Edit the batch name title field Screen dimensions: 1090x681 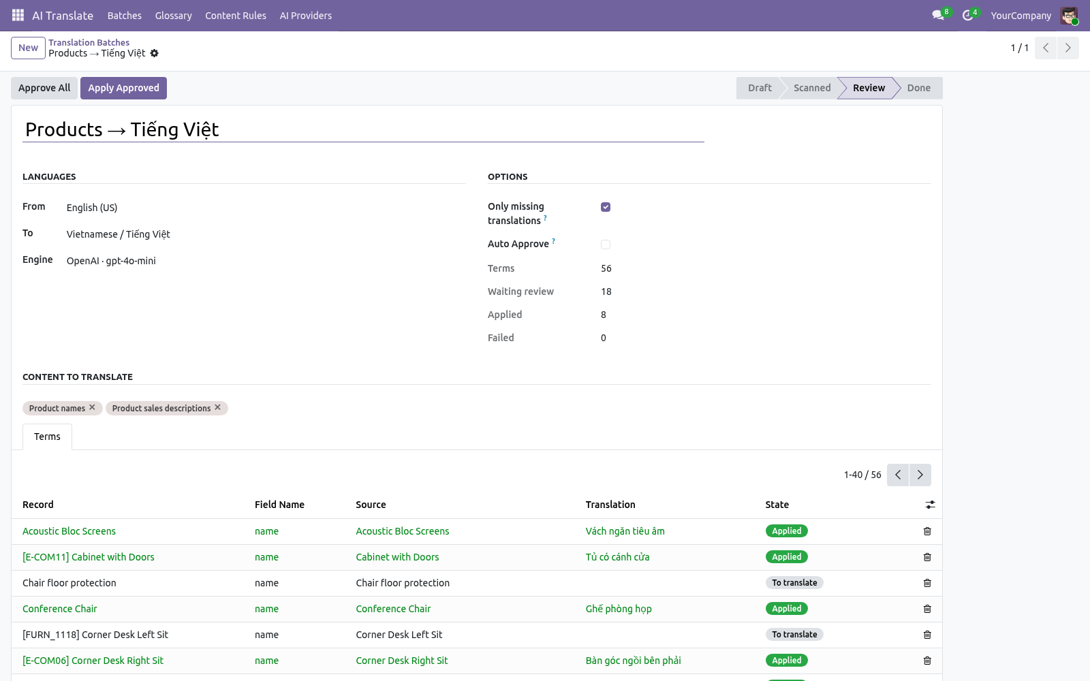[363, 129]
